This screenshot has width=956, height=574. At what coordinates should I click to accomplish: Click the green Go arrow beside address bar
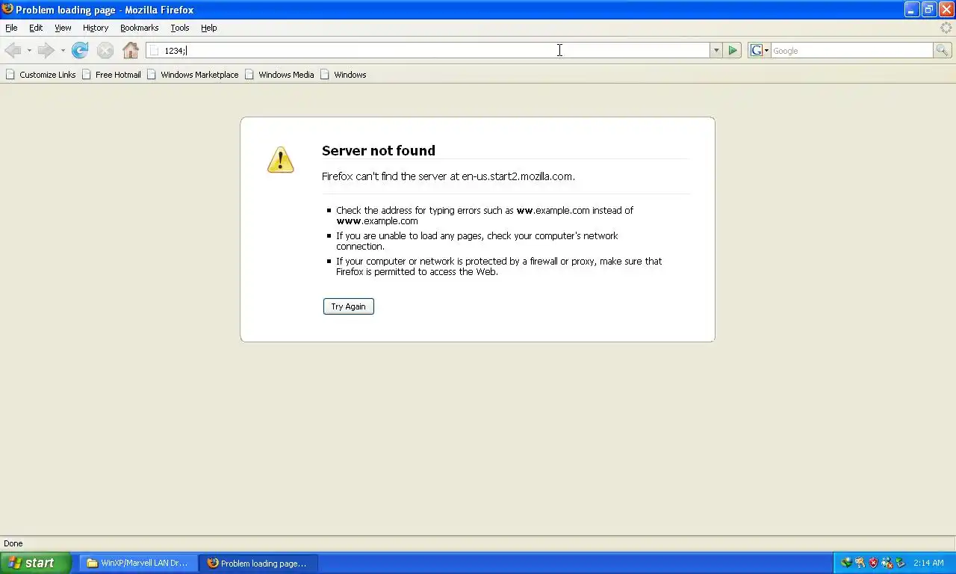733,50
